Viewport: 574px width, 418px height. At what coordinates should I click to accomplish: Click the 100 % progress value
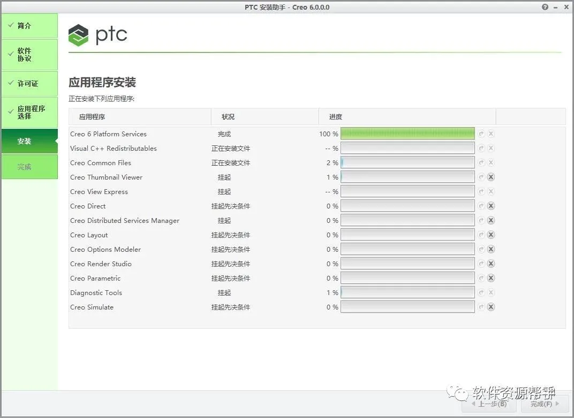point(328,134)
